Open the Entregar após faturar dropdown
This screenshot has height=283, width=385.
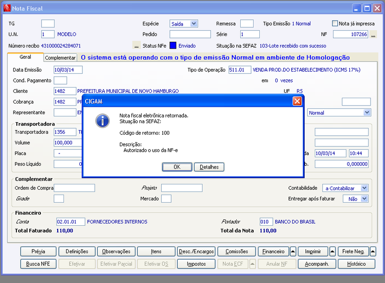click(364, 198)
